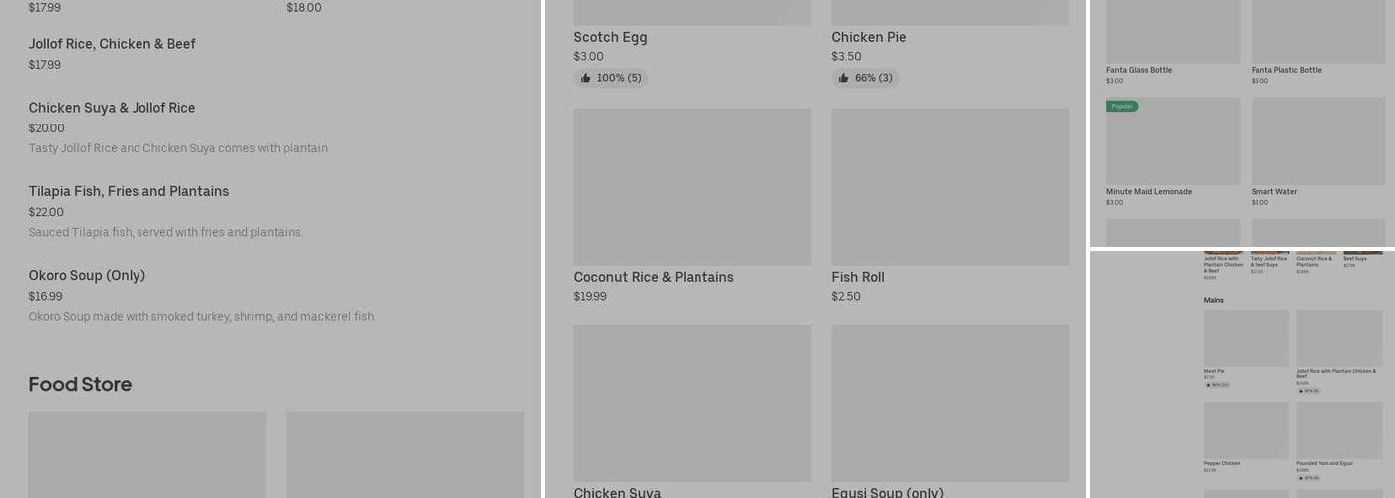This screenshot has height=498, width=1395.
Task: Click the green Popular badge
Action: [x=1122, y=106]
